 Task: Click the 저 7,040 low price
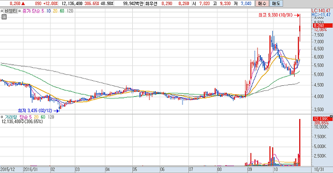click(x=243, y=4)
